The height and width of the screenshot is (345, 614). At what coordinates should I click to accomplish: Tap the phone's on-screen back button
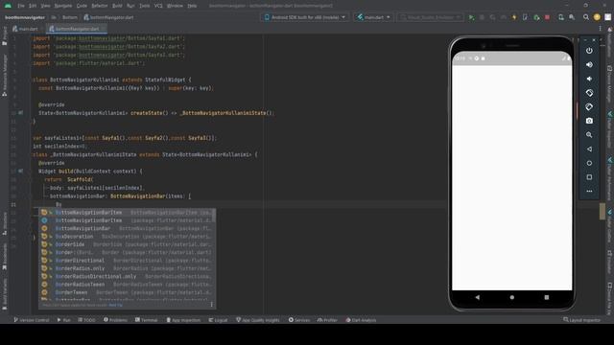click(478, 297)
